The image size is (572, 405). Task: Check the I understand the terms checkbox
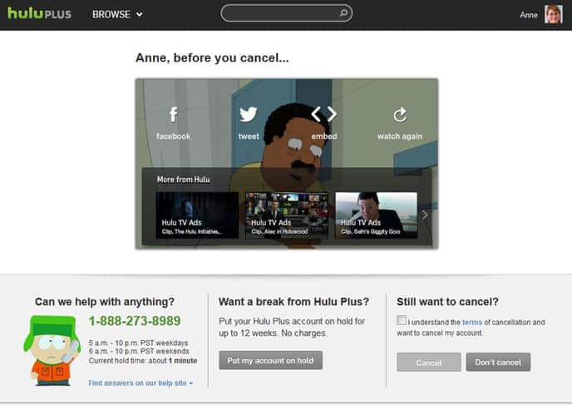pyautogui.click(x=402, y=320)
